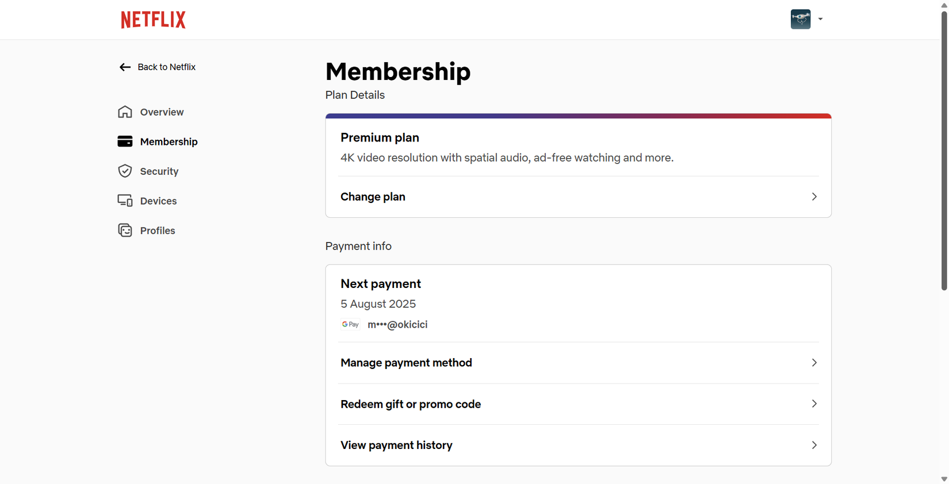Screen dimensions: 949x484
Task: Click the Google Pay icon under Next payment
Action: pyautogui.click(x=350, y=324)
